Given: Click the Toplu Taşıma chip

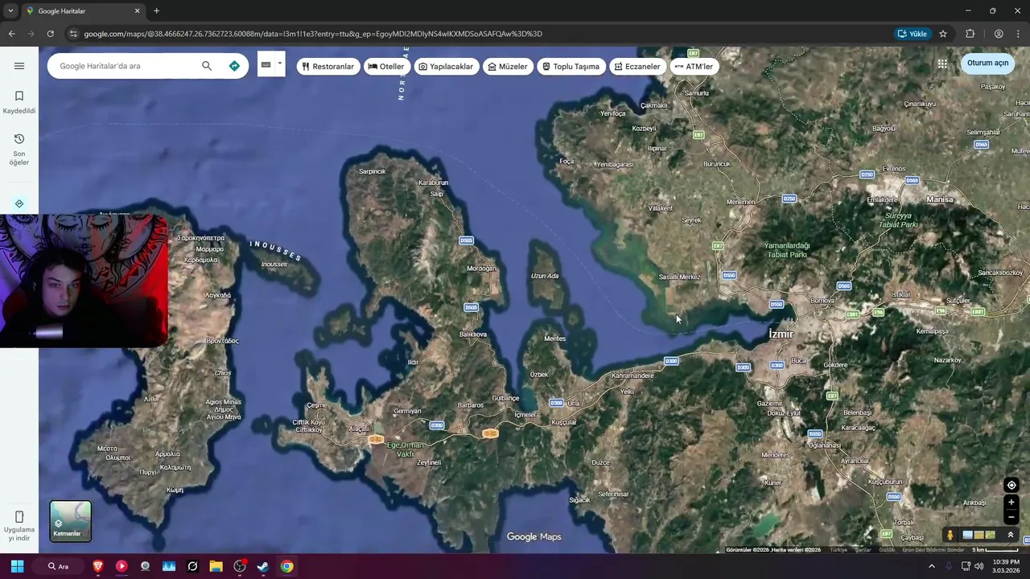Looking at the screenshot, I should point(571,67).
